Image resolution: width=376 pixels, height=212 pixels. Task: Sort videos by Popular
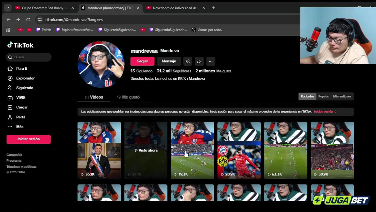(x=324, y=96)
